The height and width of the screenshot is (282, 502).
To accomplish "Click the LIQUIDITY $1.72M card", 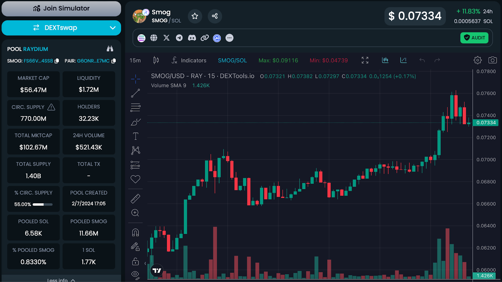I will [x=89, y=84].
